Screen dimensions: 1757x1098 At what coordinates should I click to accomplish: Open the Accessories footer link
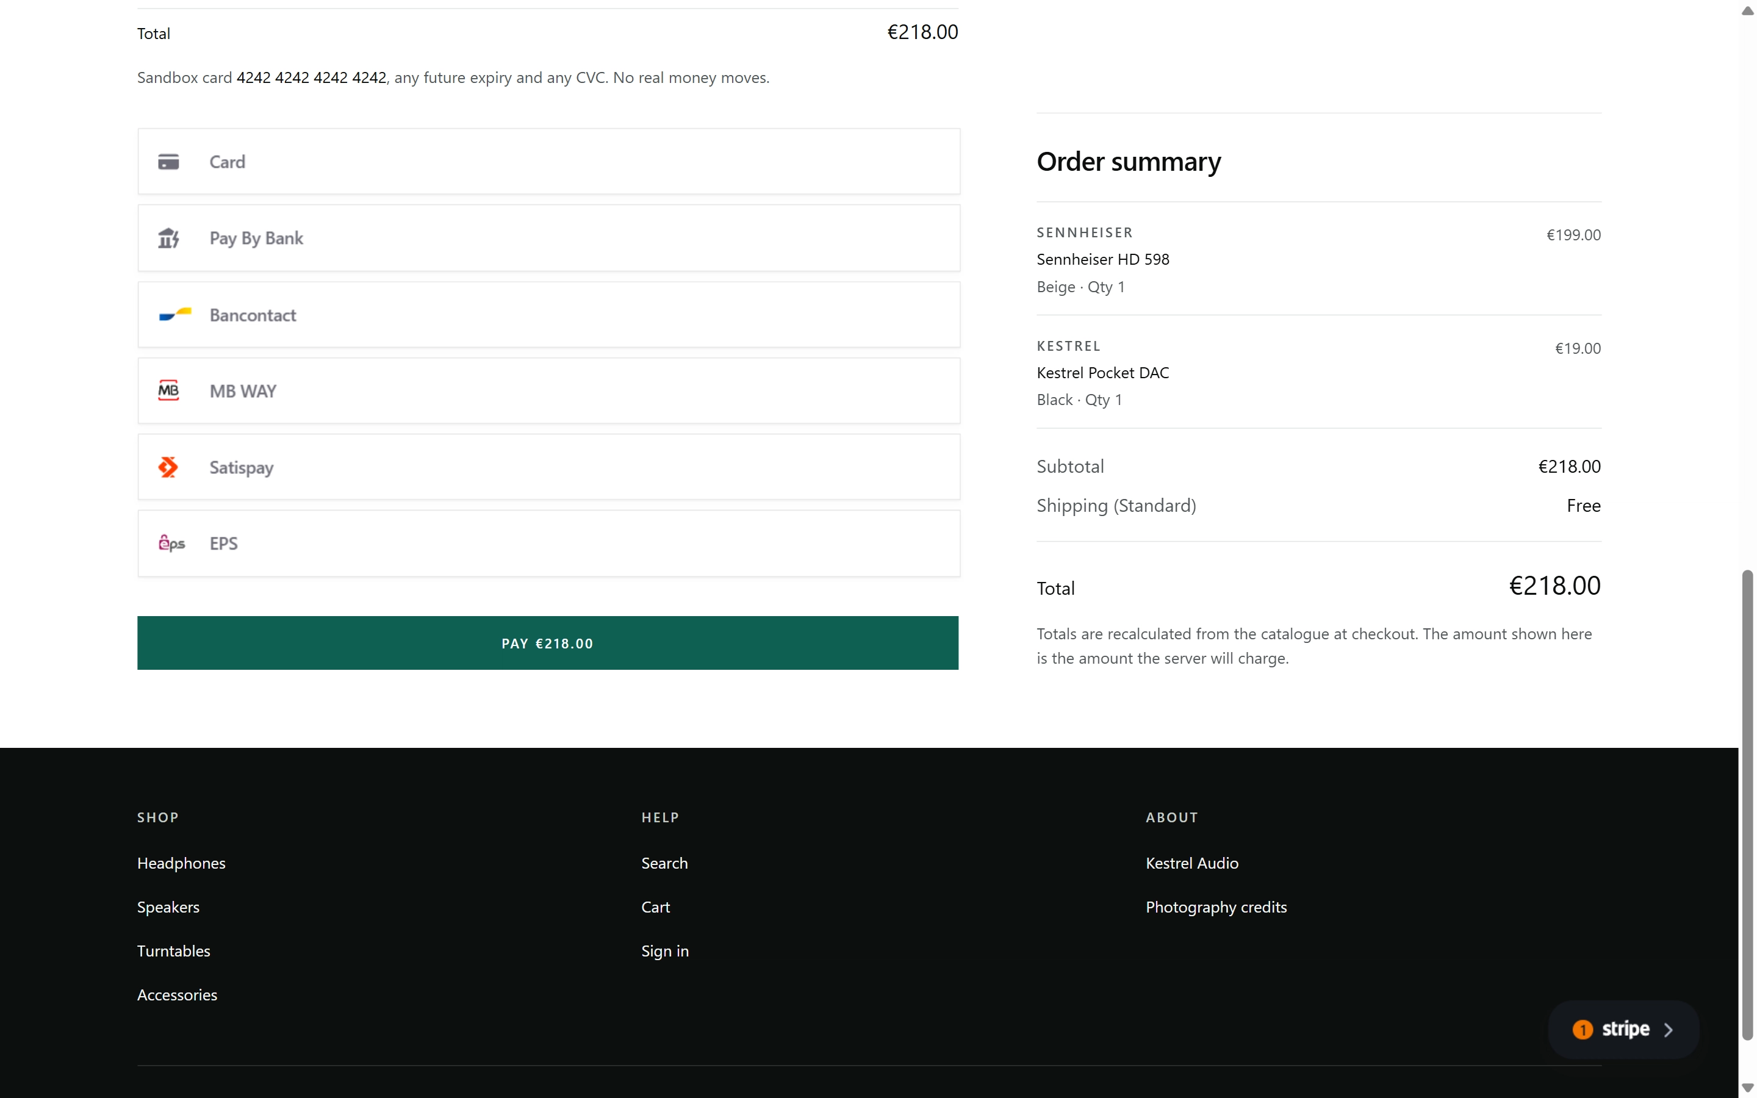177,995
